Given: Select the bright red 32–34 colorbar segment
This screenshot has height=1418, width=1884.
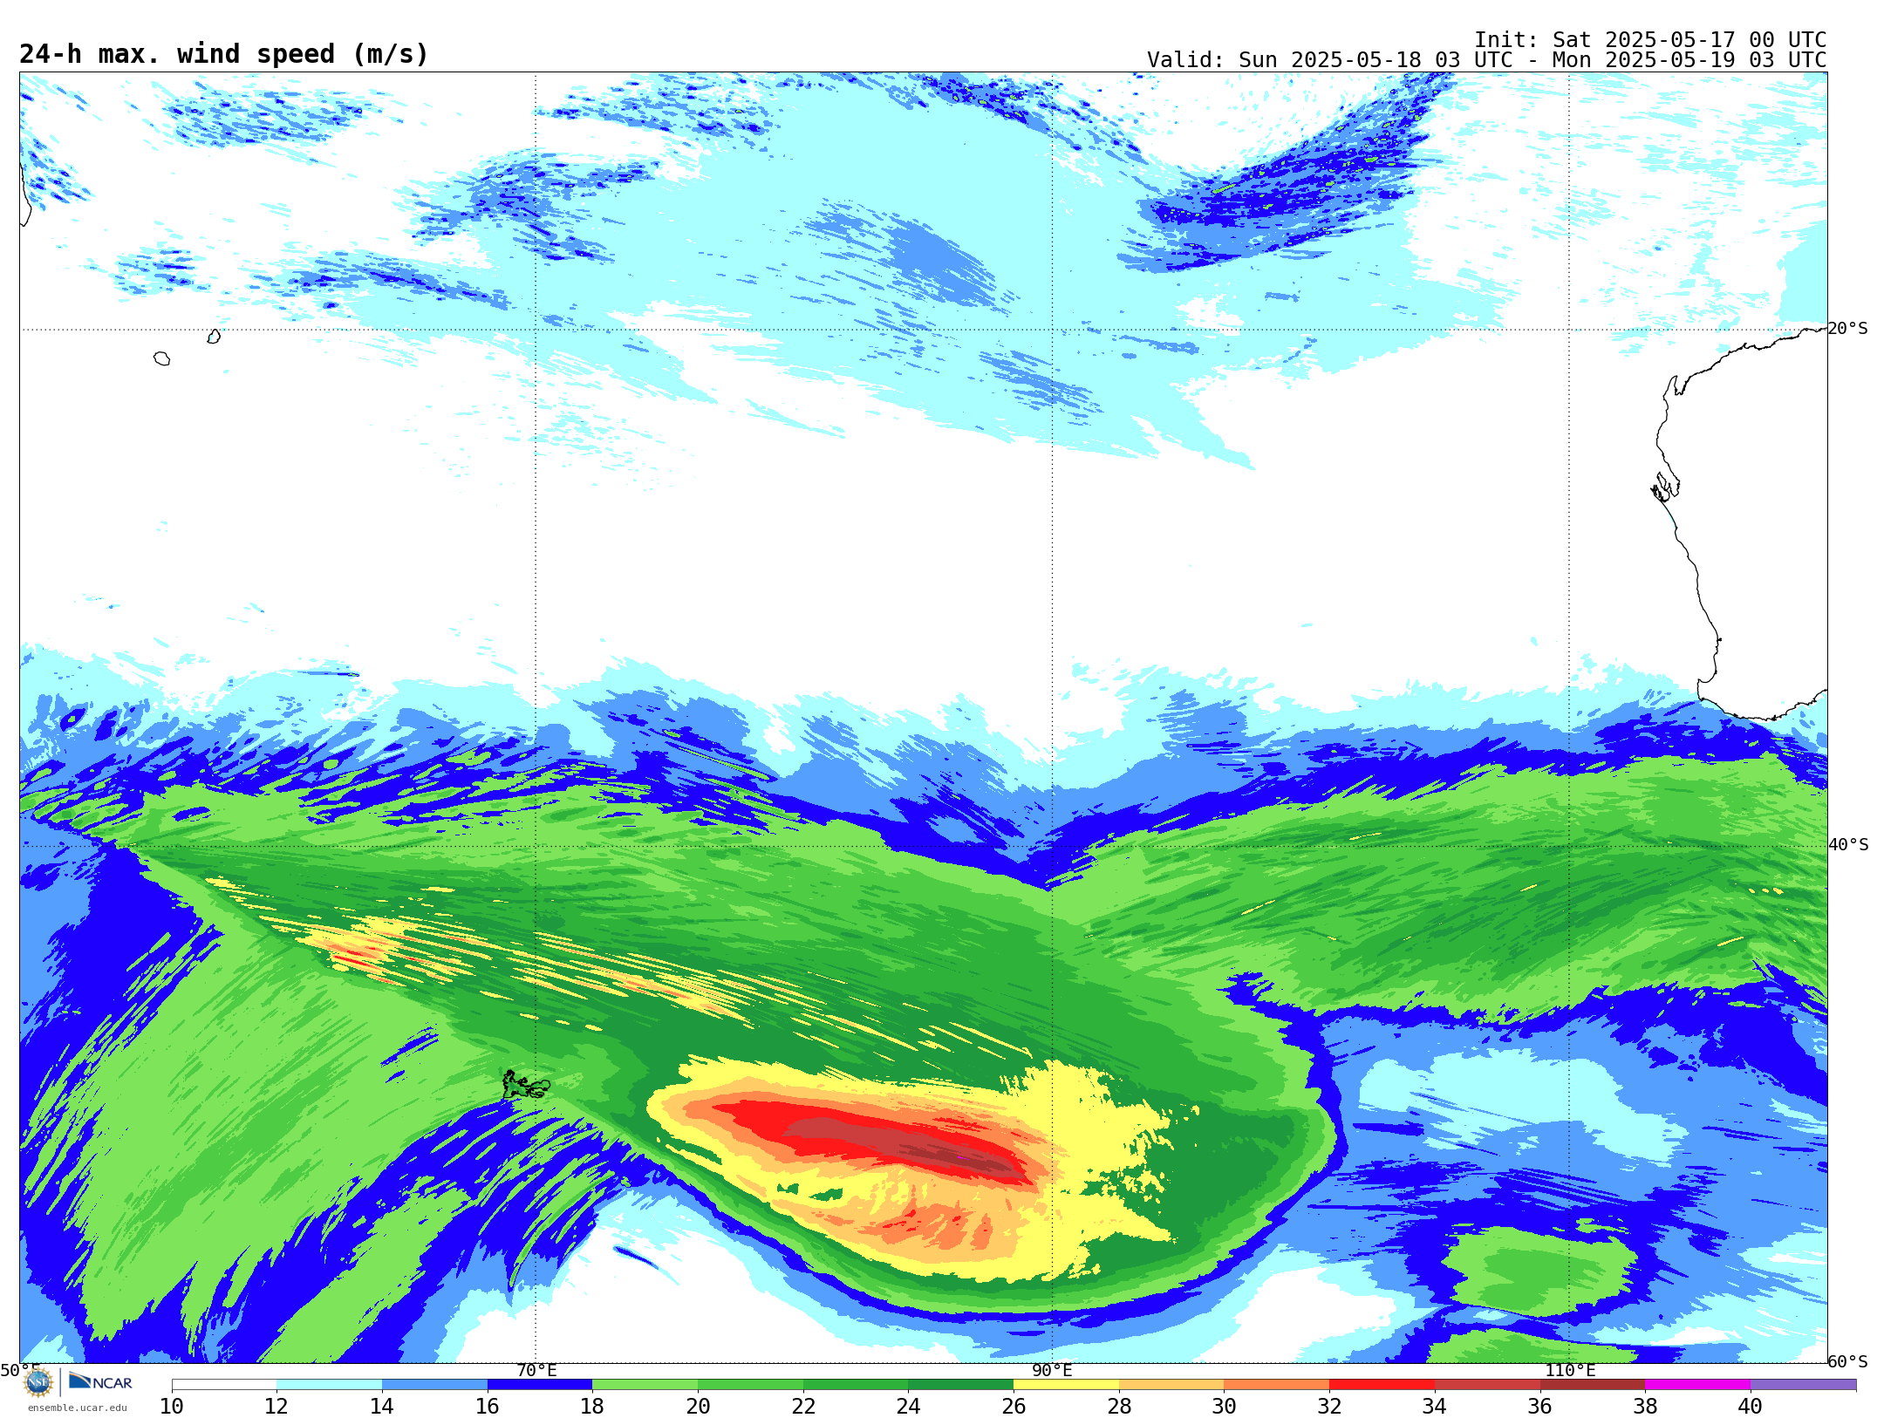Looking at the screenshot, I should [1382, 1385].
